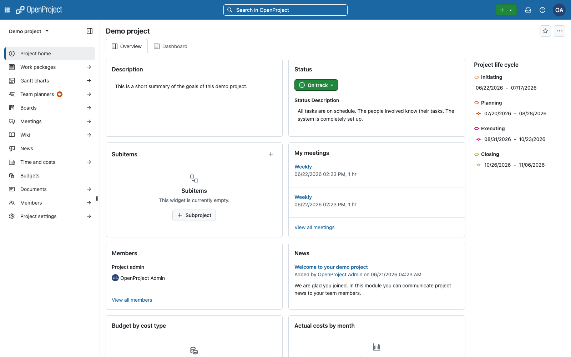The width and height of the screenshot is (571, 357).
Task: Open the On track status dropdown
Action: (x=316, y=85)
